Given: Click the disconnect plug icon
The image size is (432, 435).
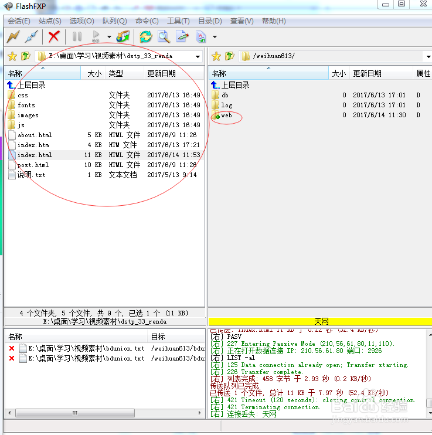Looking at the screenshot, I should click(31, 36).
